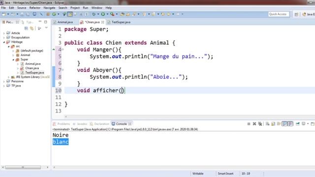Switch to the Declaration tab
The height and width of the screenshot is (177, 315).
99,124
